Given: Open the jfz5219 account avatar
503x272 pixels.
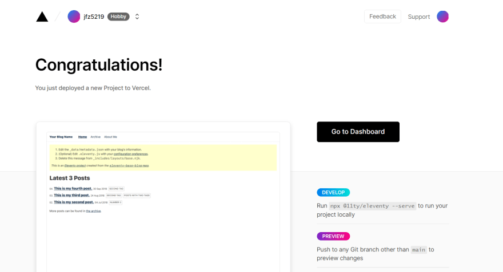Looking at the screenshot, I should pyautogui.click(x=74, y=17).
